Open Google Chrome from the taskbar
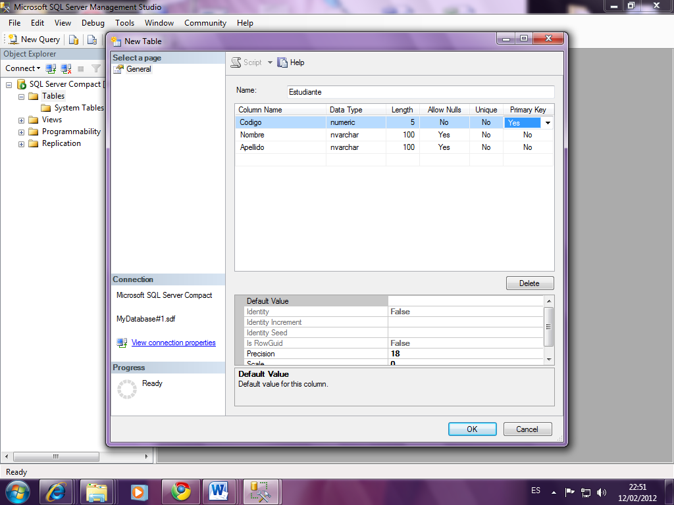 click(x=181, y=491)
